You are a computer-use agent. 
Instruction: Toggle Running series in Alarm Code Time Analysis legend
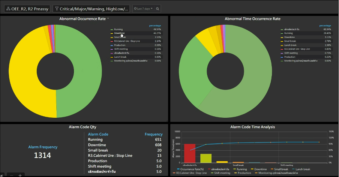coord(242,169)
